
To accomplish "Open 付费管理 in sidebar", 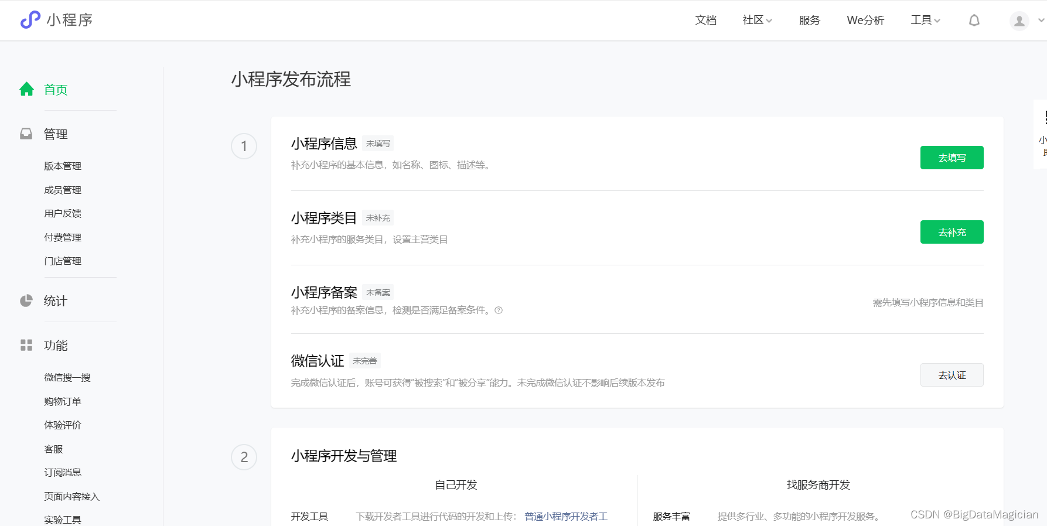I will pyautogui.click(x=63, y=237).
